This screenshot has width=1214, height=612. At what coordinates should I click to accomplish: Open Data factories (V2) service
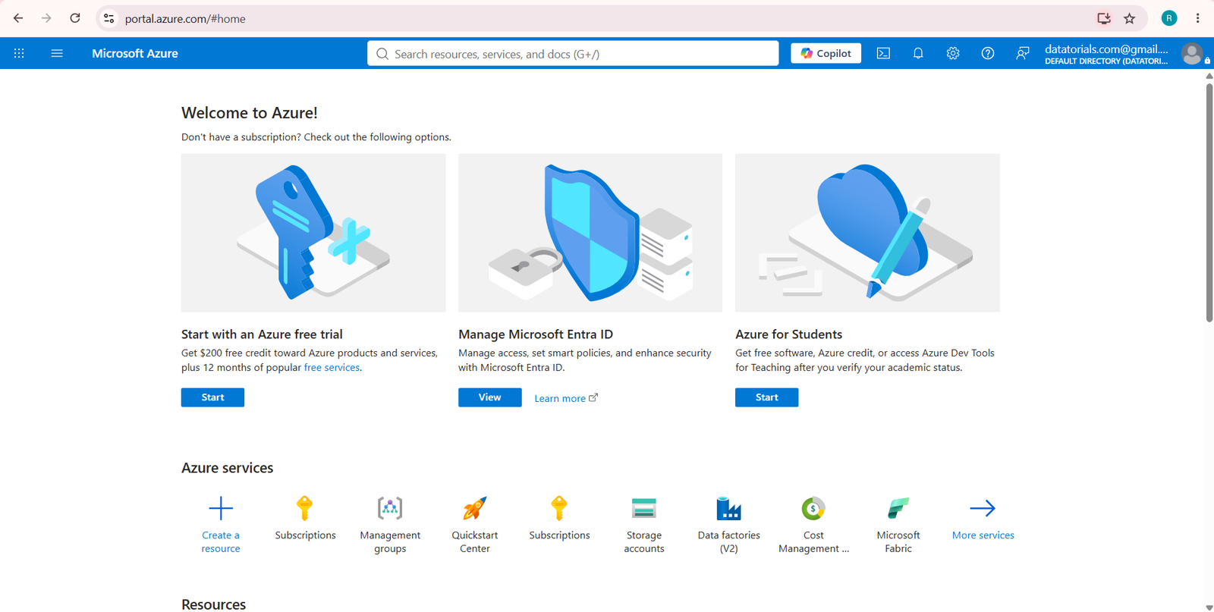click(x=729, y=525)
